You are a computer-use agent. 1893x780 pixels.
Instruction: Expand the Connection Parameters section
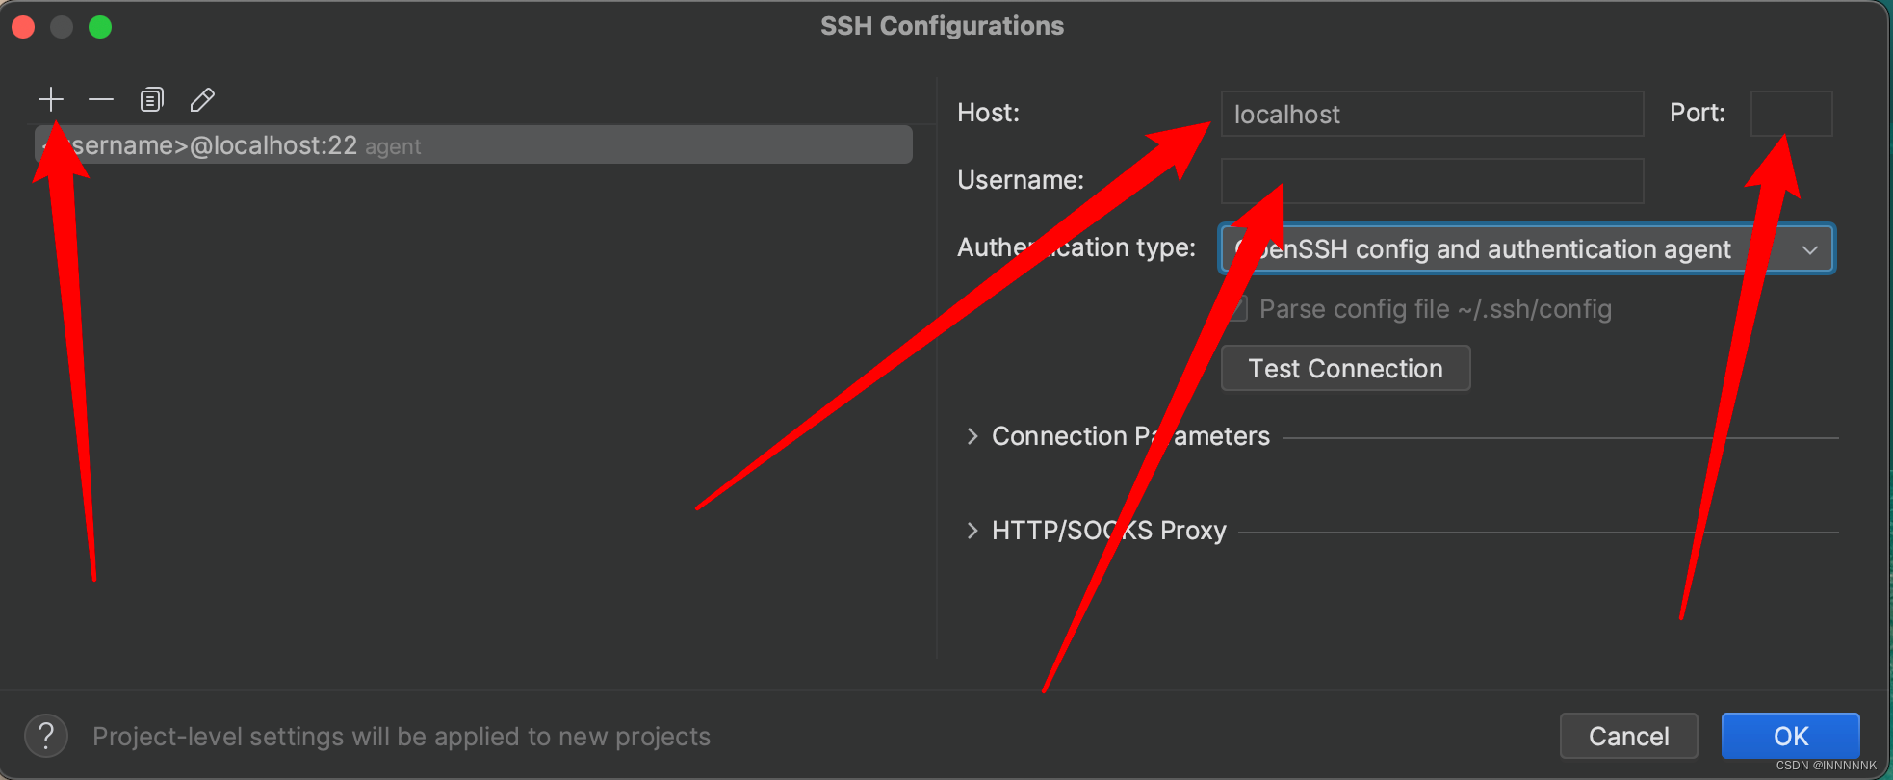click(x=972, y=436)
